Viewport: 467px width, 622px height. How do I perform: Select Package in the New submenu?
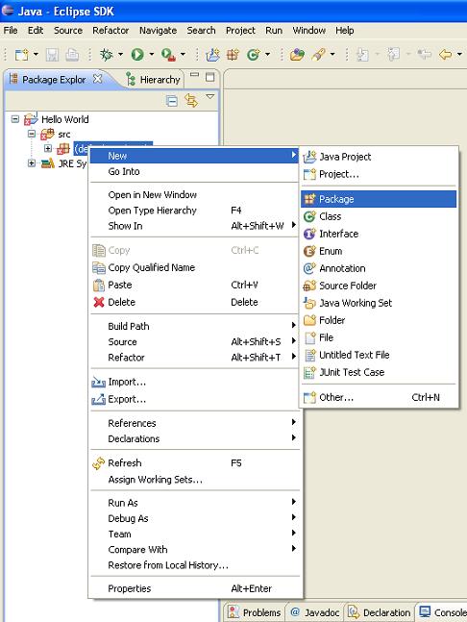(379, 199)
